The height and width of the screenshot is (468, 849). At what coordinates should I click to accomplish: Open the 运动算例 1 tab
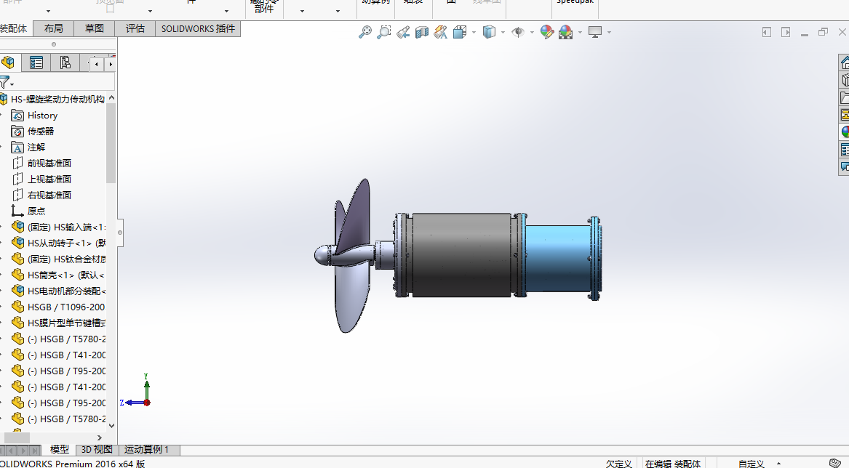click(147, 450)
